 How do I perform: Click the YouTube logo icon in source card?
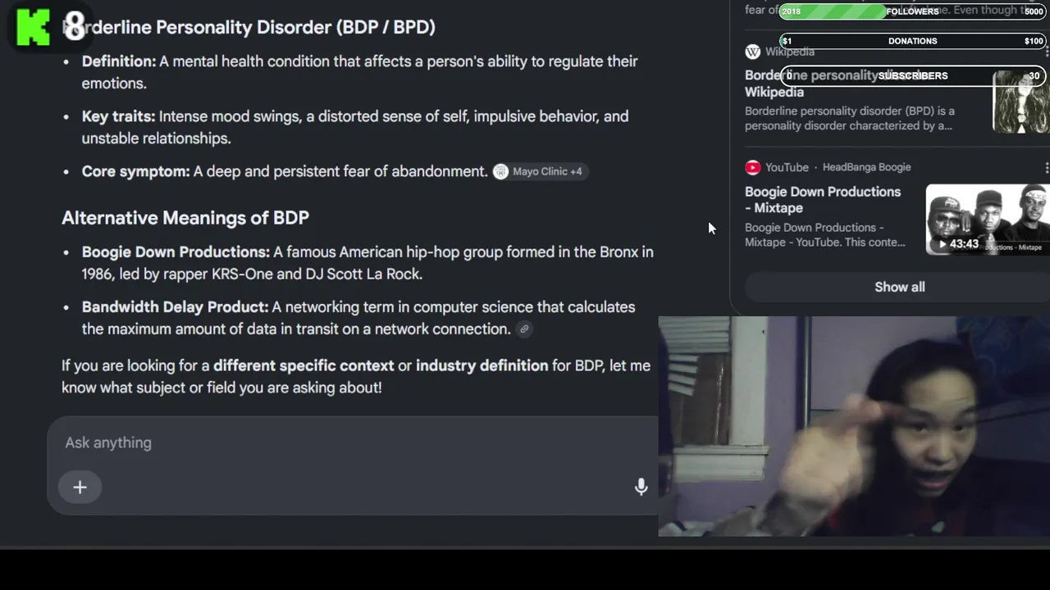[752, 167]
